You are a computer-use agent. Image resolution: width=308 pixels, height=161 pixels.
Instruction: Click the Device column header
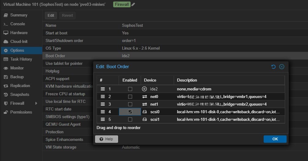pyautogui.click(x=157, y=80)
